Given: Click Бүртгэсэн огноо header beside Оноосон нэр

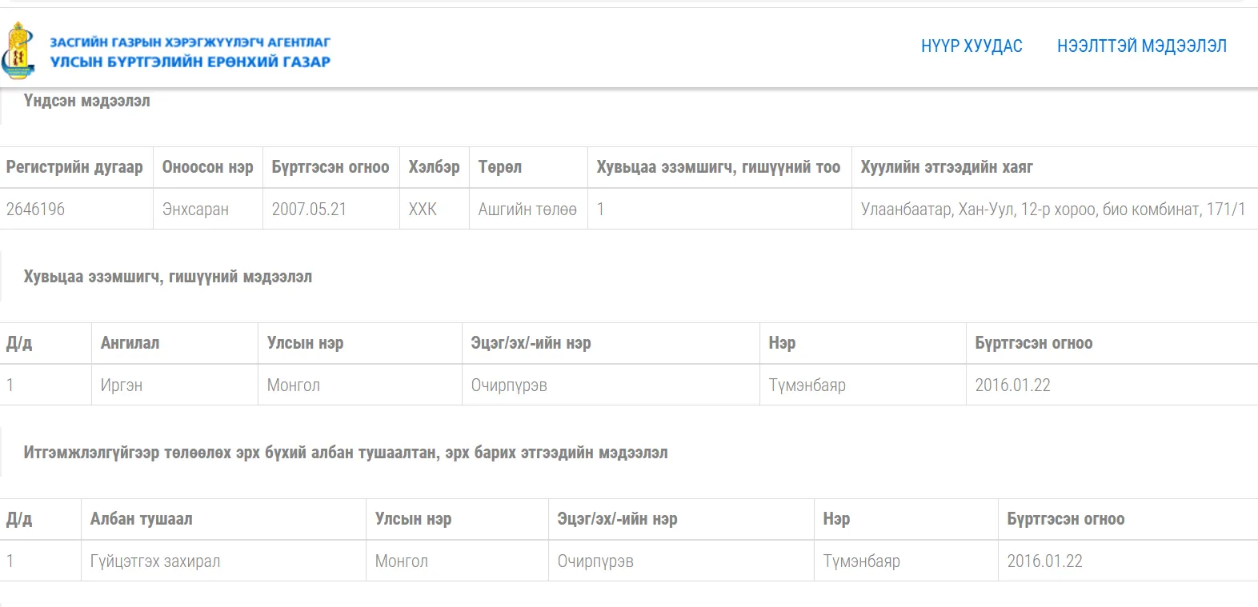Looking at the screenshot, I should click(x=331, y=167).
